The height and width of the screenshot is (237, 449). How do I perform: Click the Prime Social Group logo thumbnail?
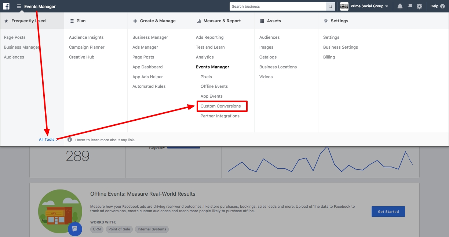point(344,6)
